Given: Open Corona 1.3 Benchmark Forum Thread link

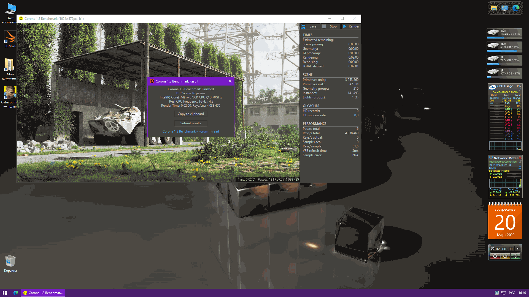Looking at the screenshot, I should pyautogui.click(x=191, y=131).
